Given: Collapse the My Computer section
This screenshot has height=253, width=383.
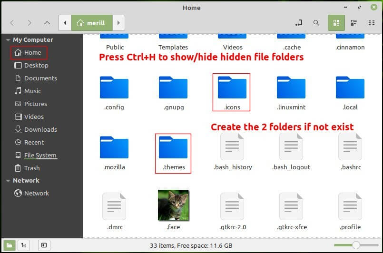Looking at the screenshot, I should coord(8,40).
